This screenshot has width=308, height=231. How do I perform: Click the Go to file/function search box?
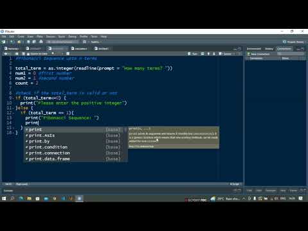tap(62, 42)
